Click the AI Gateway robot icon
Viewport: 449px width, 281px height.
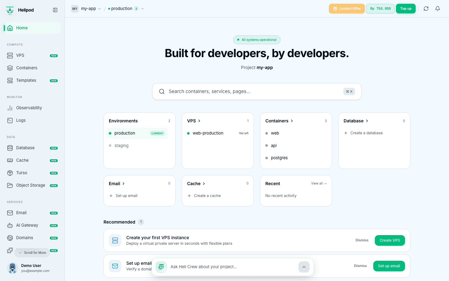pyautogui.click(x=10, y=225)
